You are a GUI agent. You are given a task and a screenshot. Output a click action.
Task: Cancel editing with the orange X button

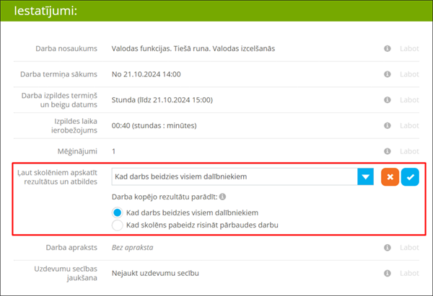tap(390, 177)
